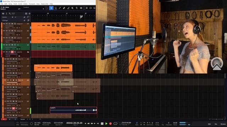Click the wrench options icon above track list
The image size is (227, 127).
click(10, 13)
